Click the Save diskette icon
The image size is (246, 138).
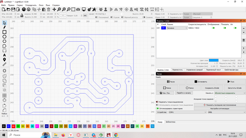pos(13,9)
